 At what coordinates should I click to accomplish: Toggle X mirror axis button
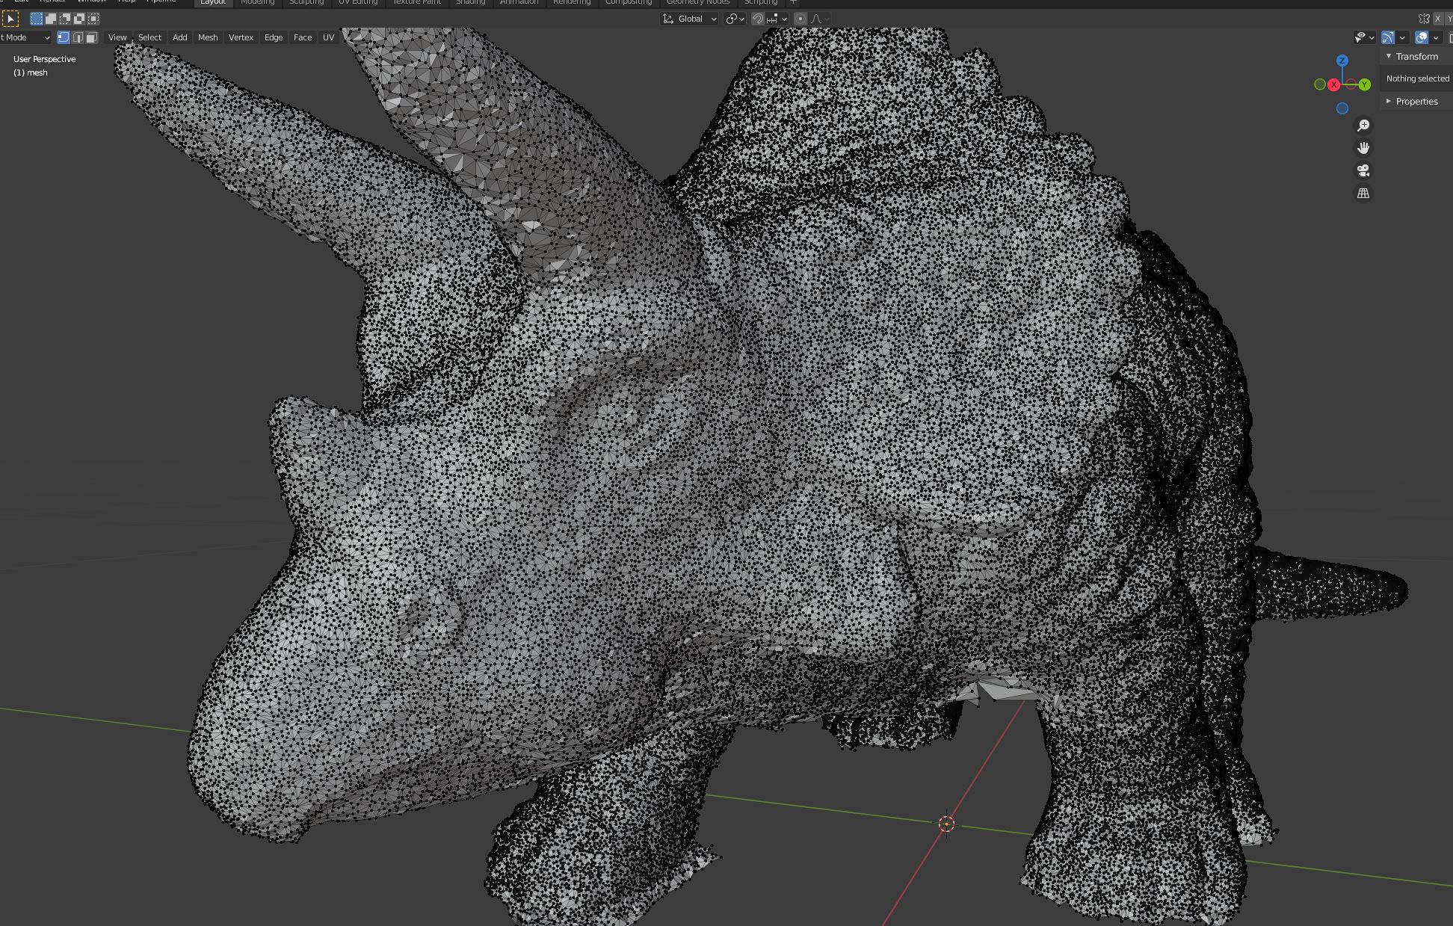(1437, 19)
